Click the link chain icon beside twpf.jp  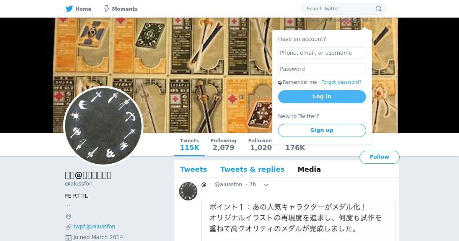click(68, 227)
